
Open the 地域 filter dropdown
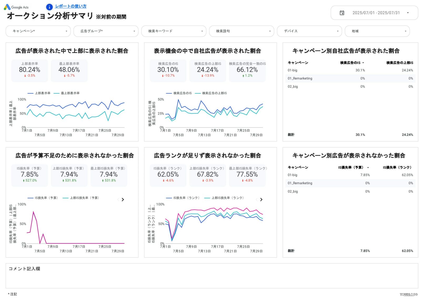click(x=377, y=31)
